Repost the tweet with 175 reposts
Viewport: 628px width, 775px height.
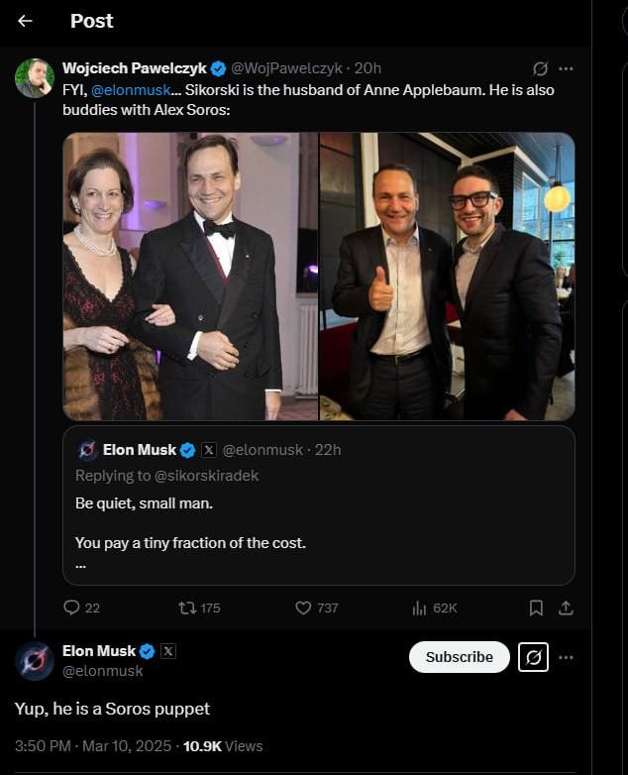(185, 608)
